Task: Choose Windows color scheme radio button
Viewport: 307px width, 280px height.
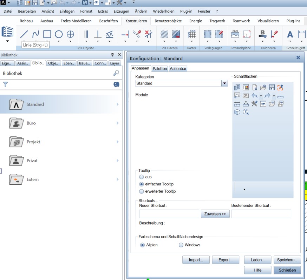Action: [x=181, y=245]
